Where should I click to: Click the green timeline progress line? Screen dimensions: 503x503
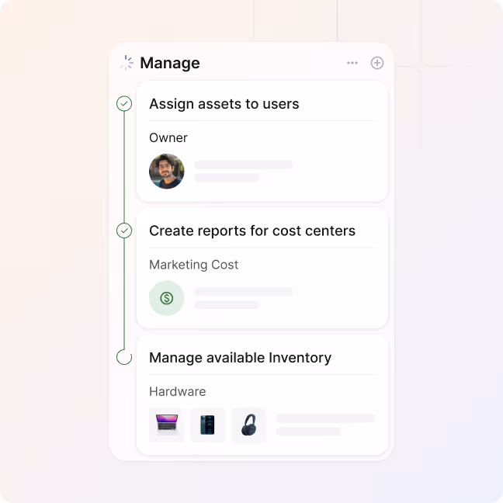(124, 231)
